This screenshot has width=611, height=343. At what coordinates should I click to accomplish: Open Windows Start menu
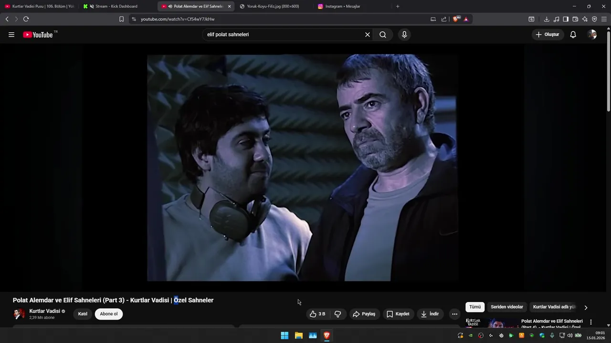point(284,335)
